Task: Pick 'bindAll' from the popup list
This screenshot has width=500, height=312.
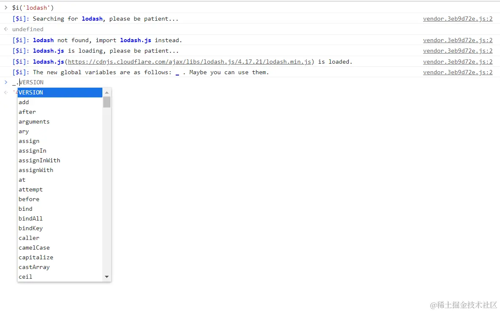Action: point(60,218)
